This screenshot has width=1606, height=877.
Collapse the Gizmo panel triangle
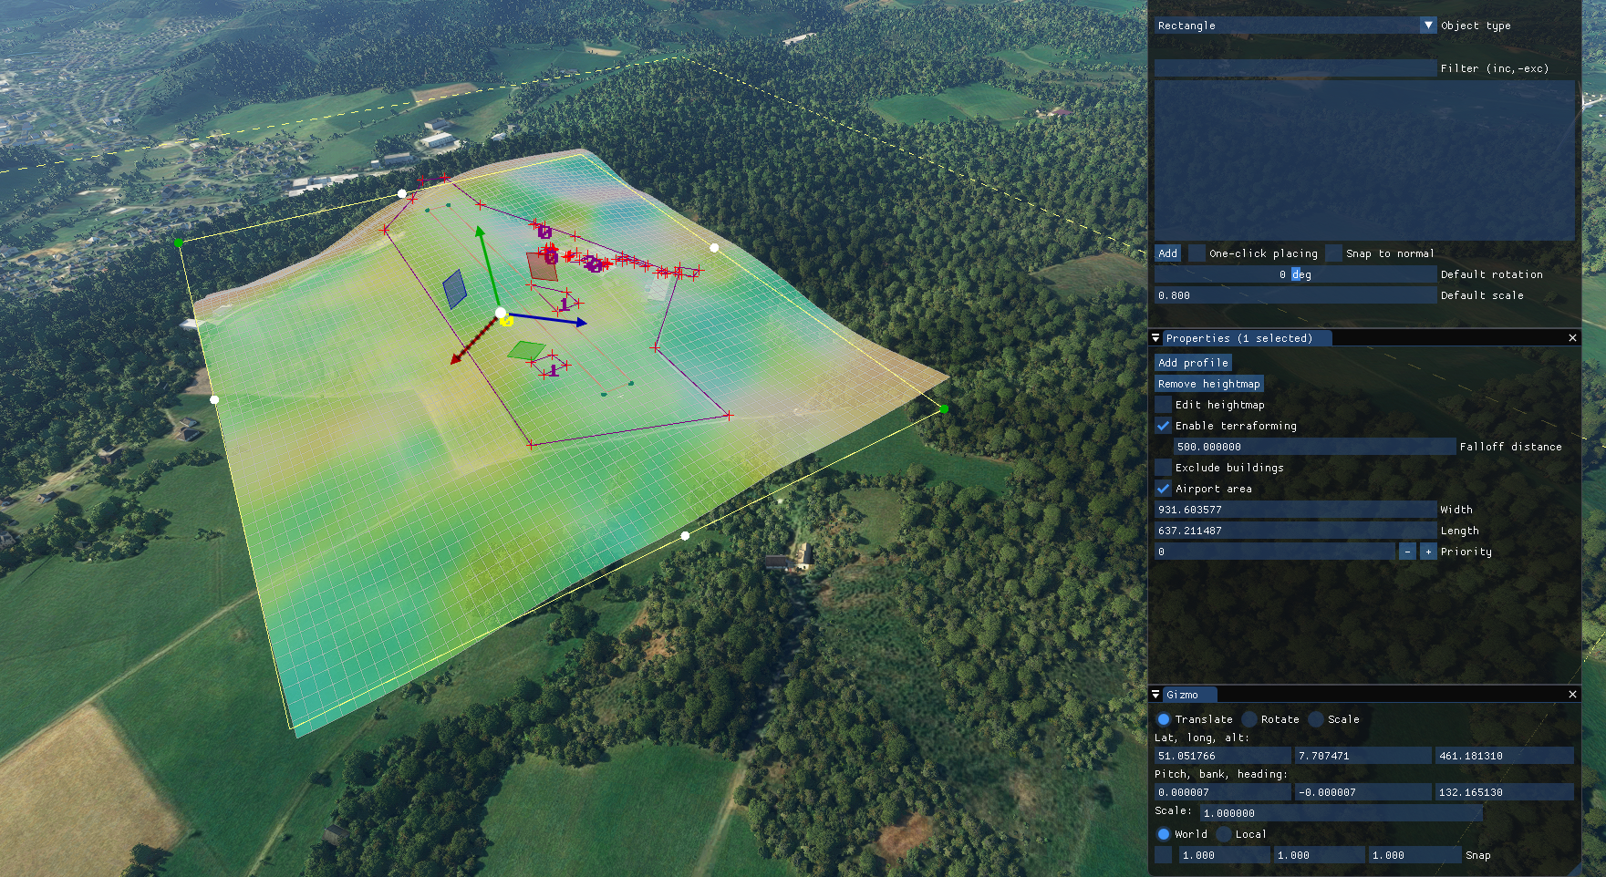1155,695
